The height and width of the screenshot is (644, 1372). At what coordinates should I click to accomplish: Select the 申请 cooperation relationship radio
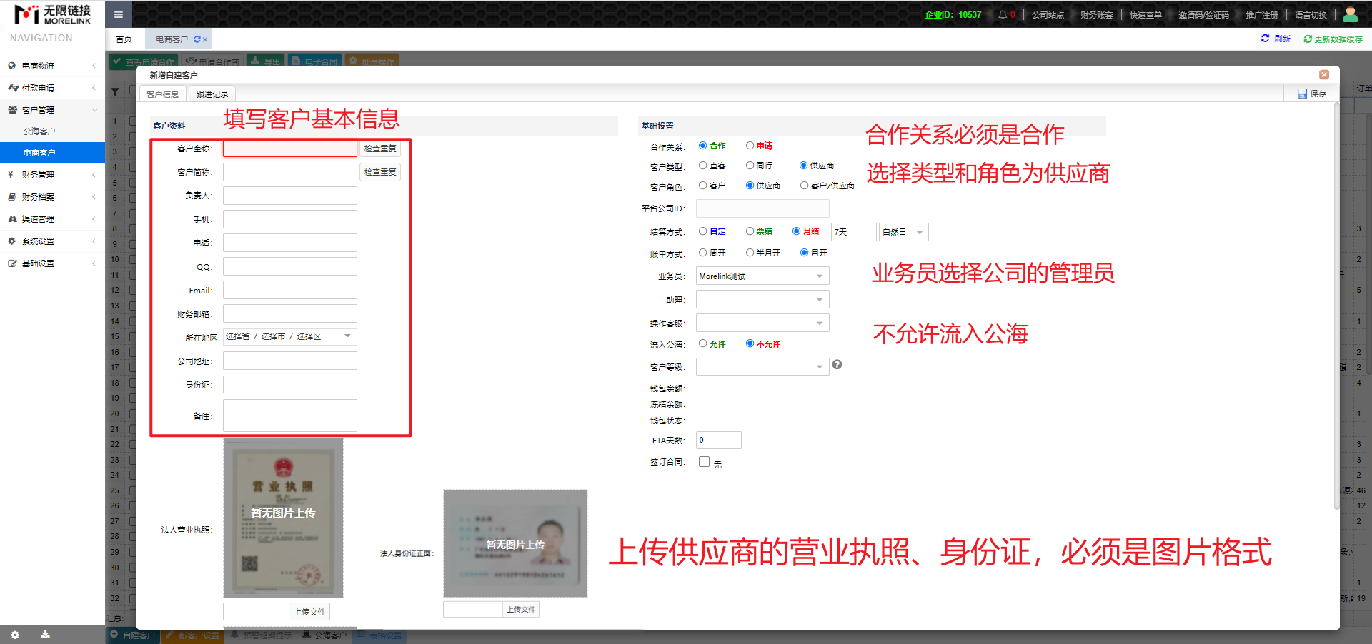coord(750,146)
